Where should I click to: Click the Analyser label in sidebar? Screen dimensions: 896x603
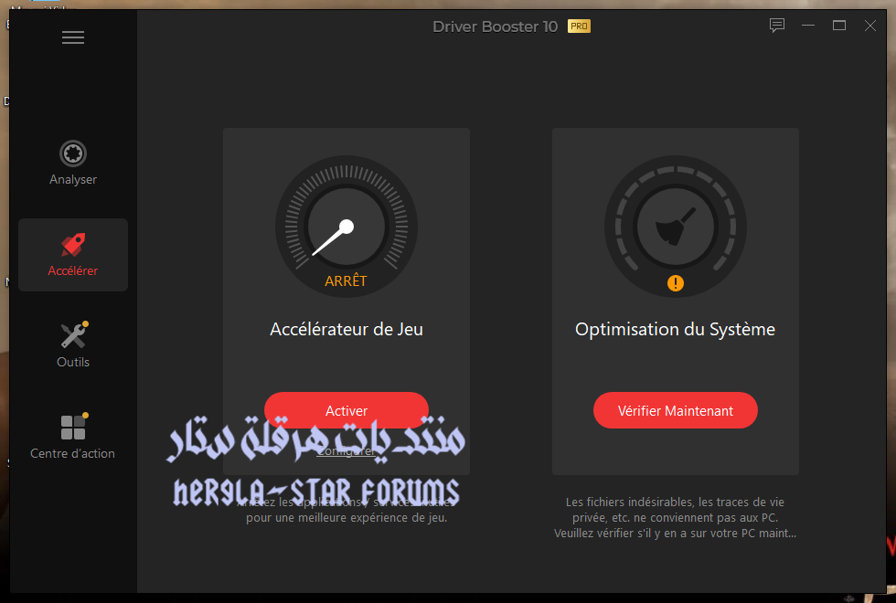click(73, 179)
